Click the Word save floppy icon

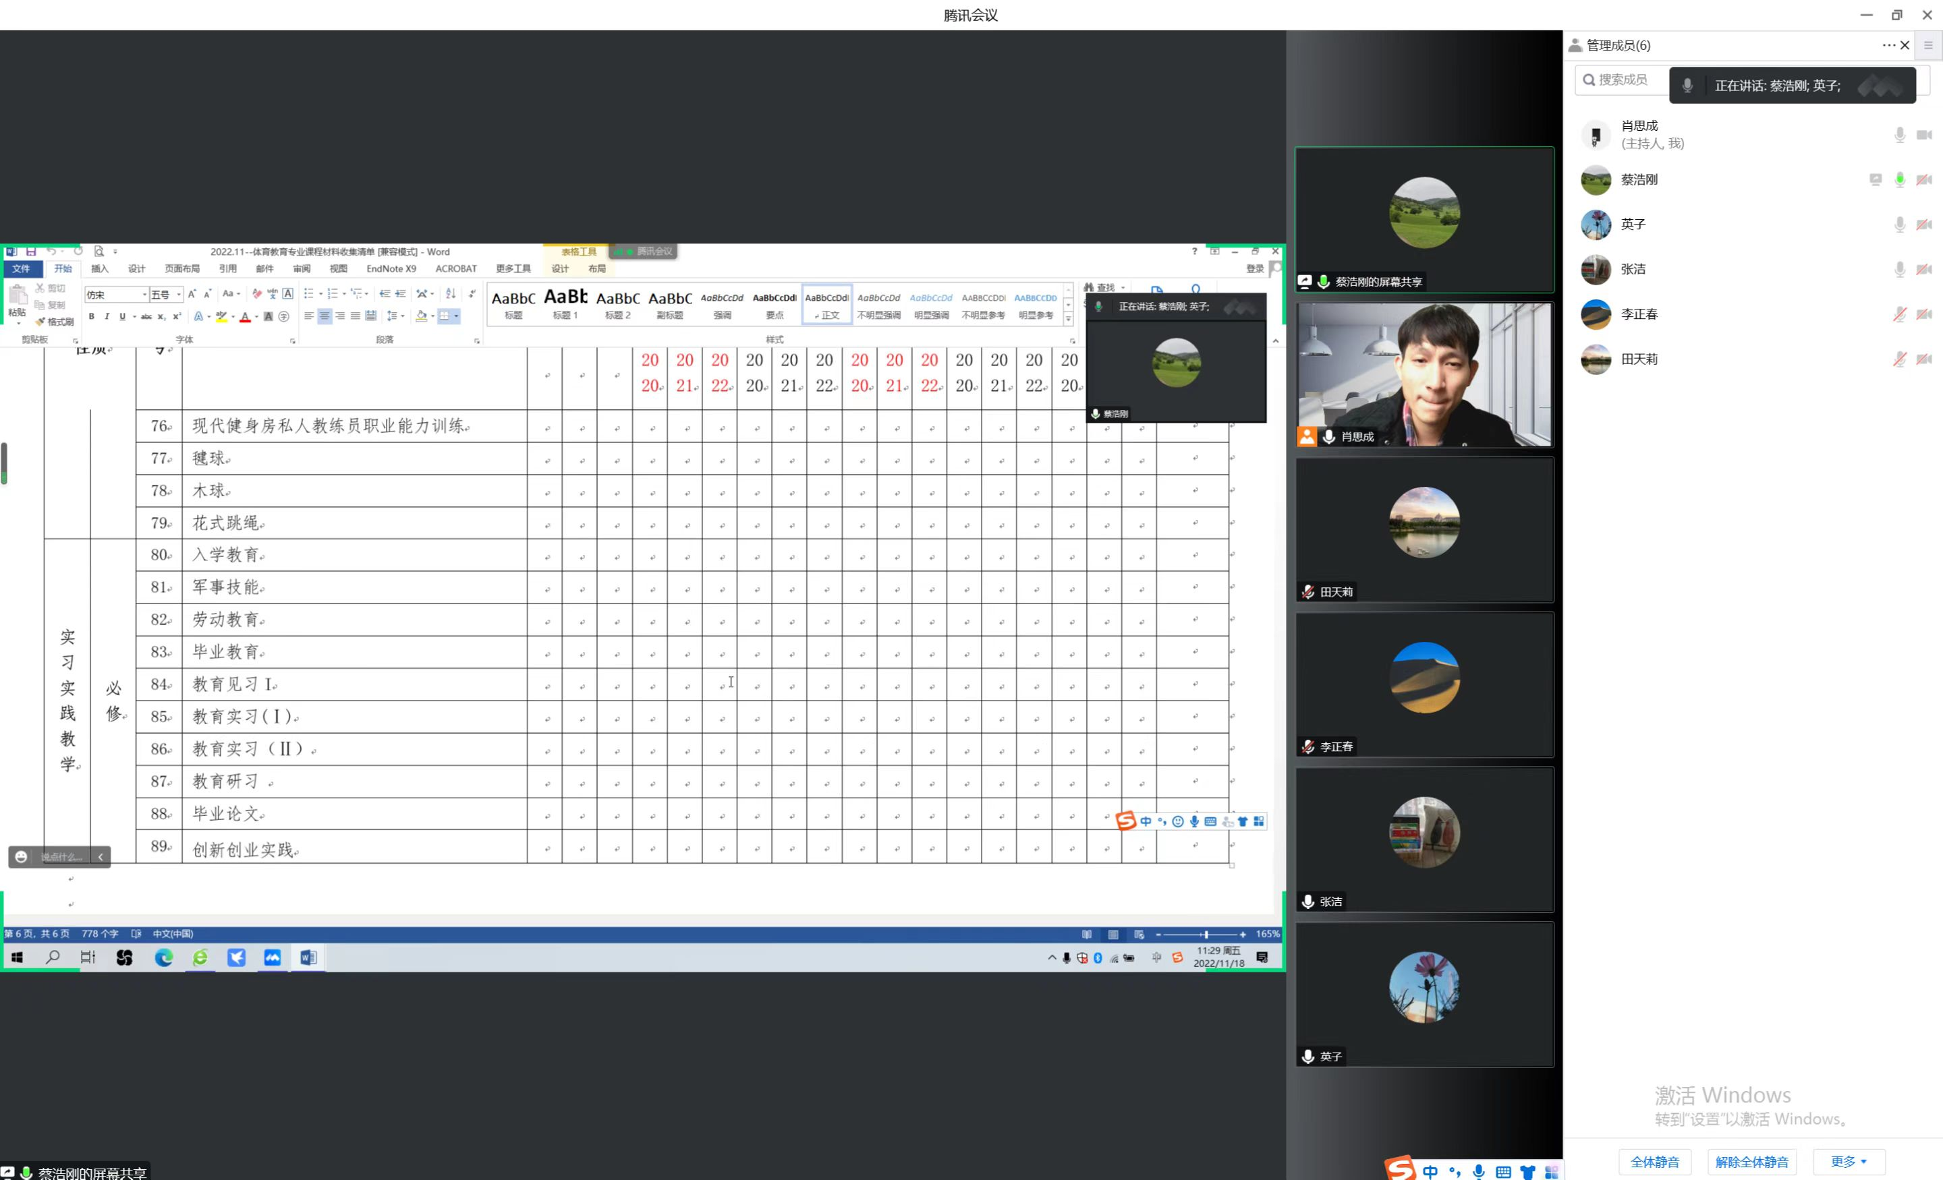tap(31, 252)
